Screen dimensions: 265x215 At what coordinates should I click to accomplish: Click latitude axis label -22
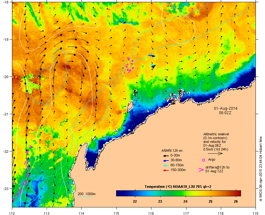click(x=5, y=151)
